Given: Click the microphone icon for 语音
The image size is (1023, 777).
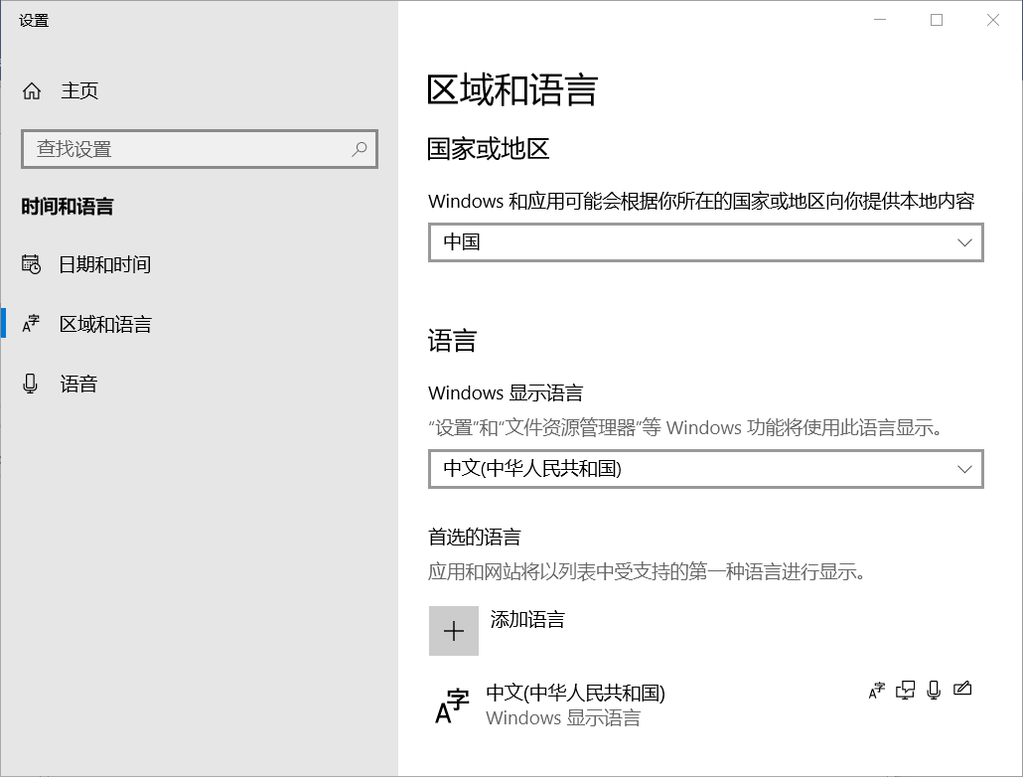Looking at the screenshot, I should (30, 384).
